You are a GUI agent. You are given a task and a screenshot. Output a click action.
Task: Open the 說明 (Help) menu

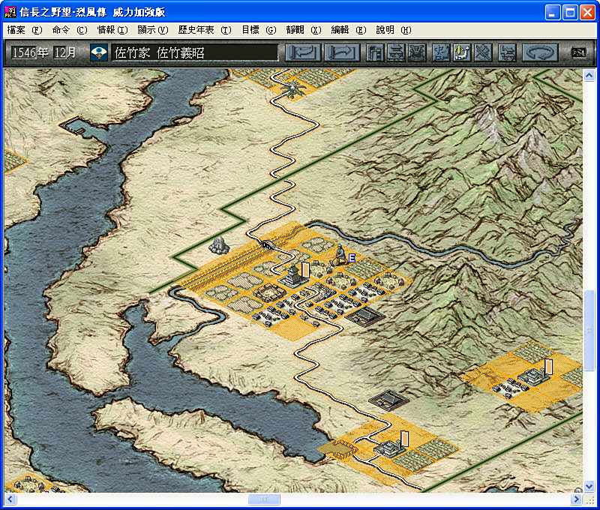tap(393, 30)
